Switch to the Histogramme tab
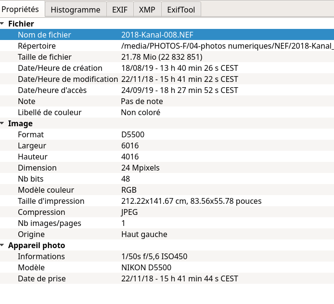This screenshot has width=334, height=304. 76,10
